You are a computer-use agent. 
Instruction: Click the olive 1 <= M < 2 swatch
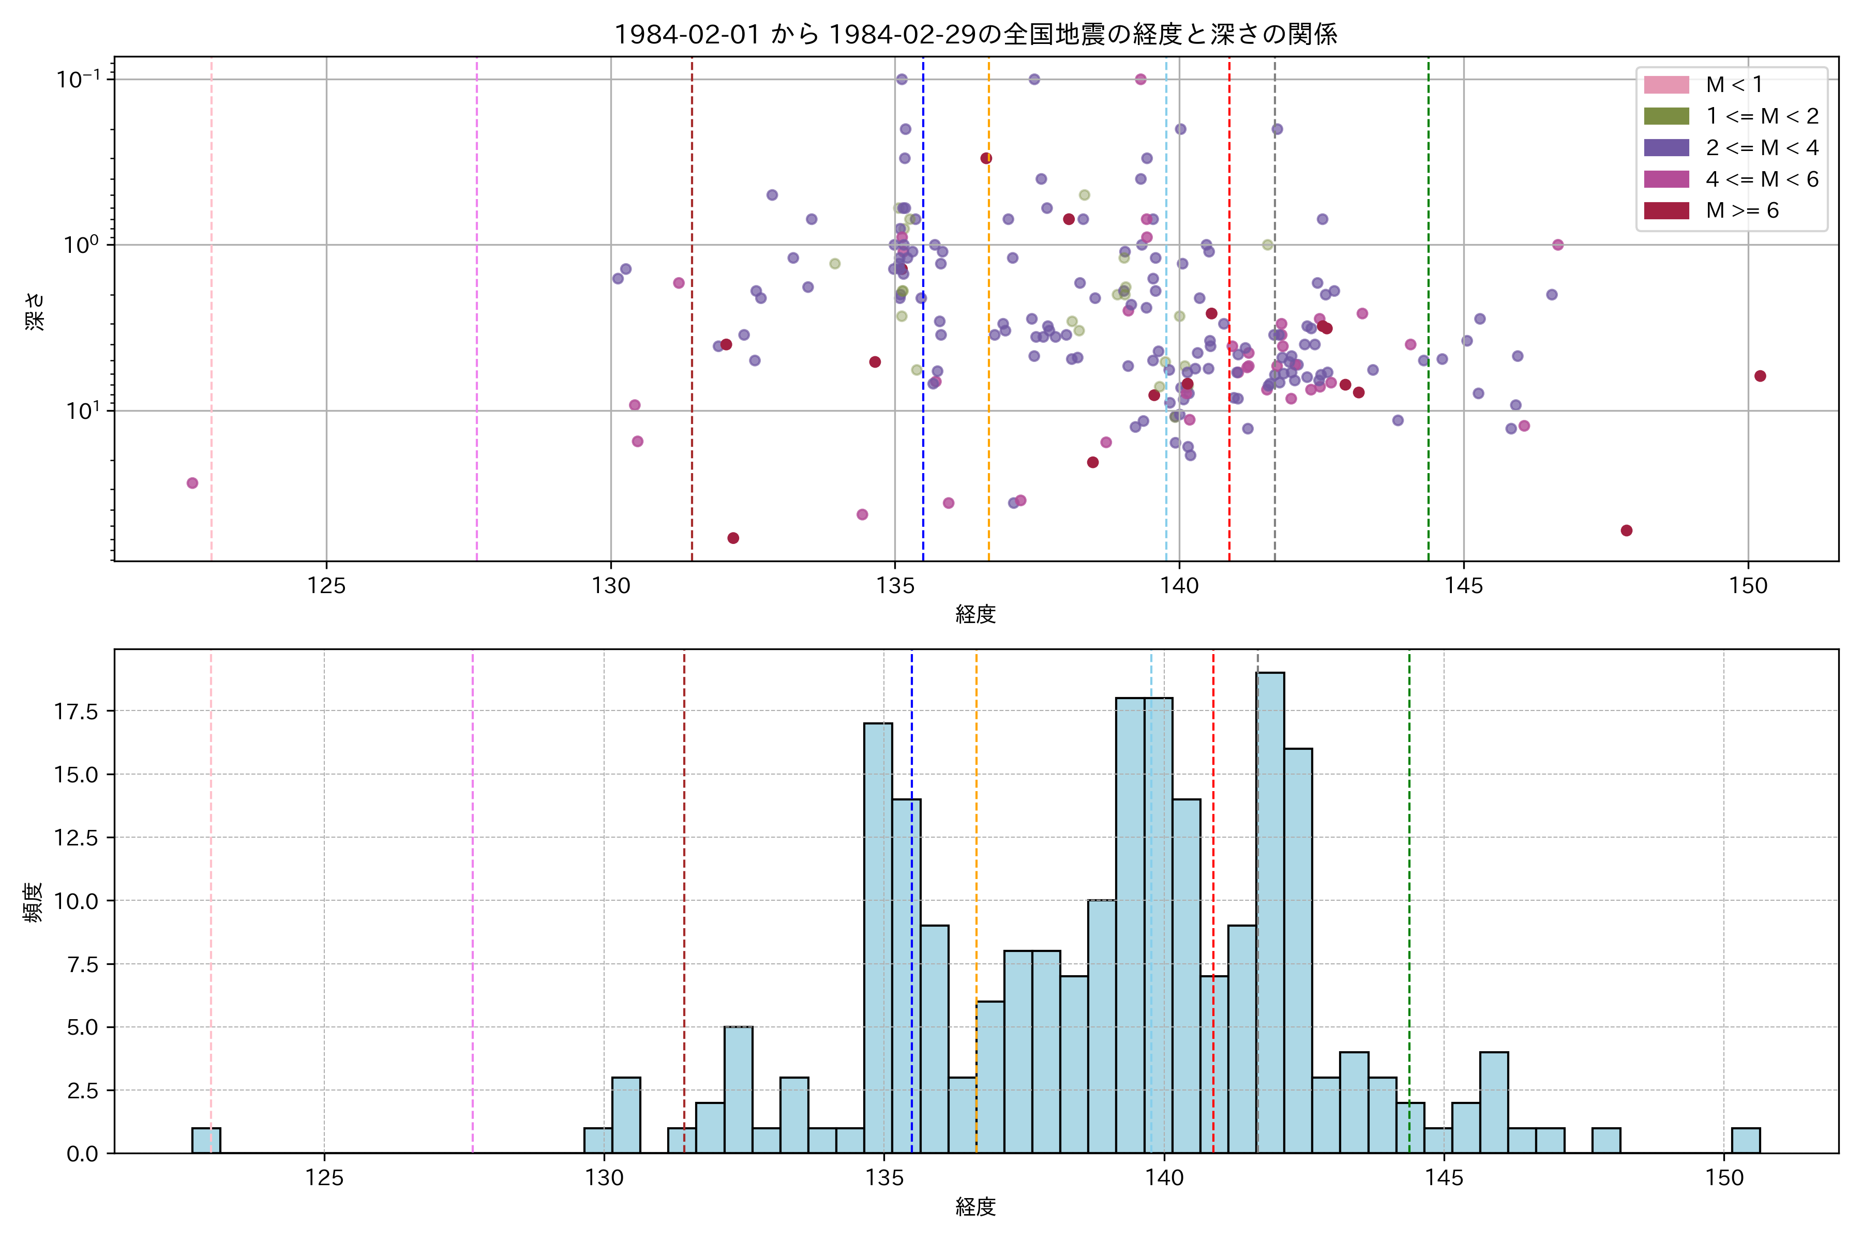tap(1666, 116)
